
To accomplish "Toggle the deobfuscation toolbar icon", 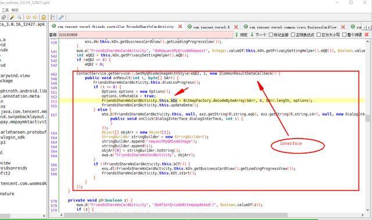I will [44, 17].
